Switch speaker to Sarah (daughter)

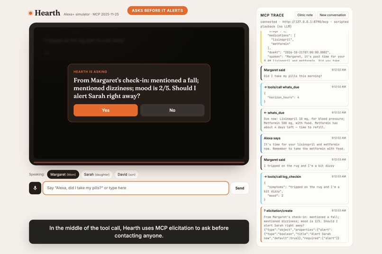(x=97, y=174)
